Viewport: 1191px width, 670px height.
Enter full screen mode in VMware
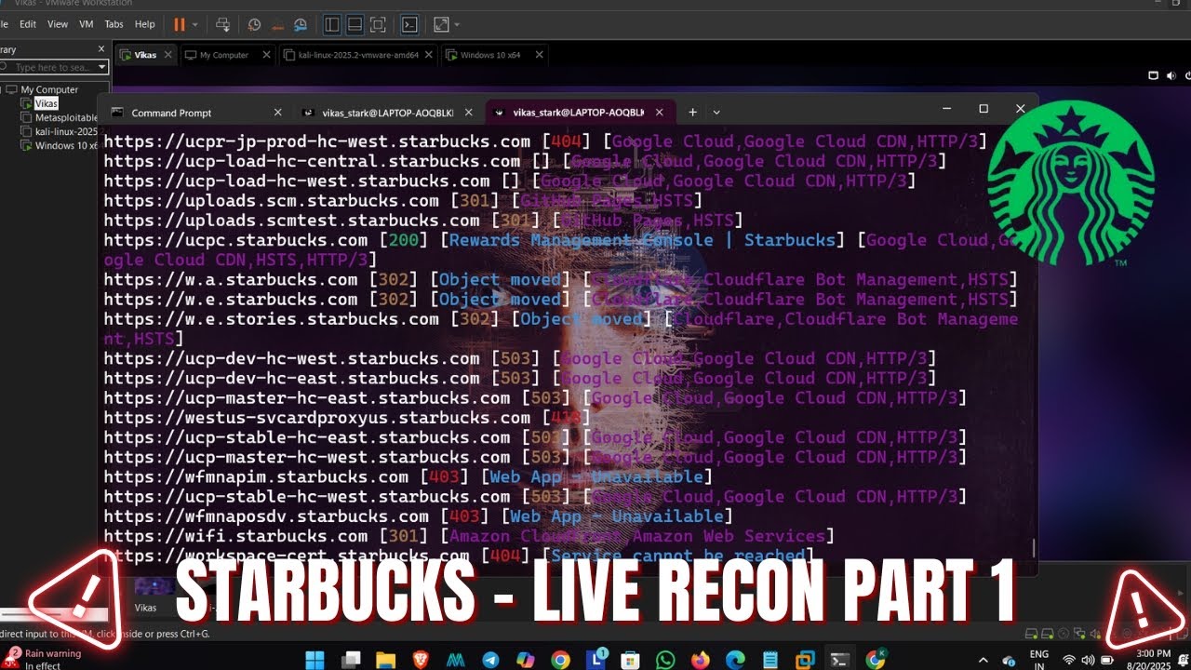point(378,25)
